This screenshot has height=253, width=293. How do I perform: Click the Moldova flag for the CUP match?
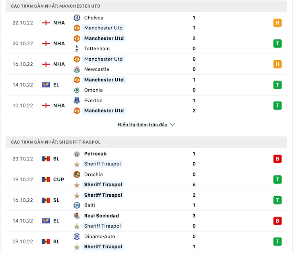tap(46, 180)
